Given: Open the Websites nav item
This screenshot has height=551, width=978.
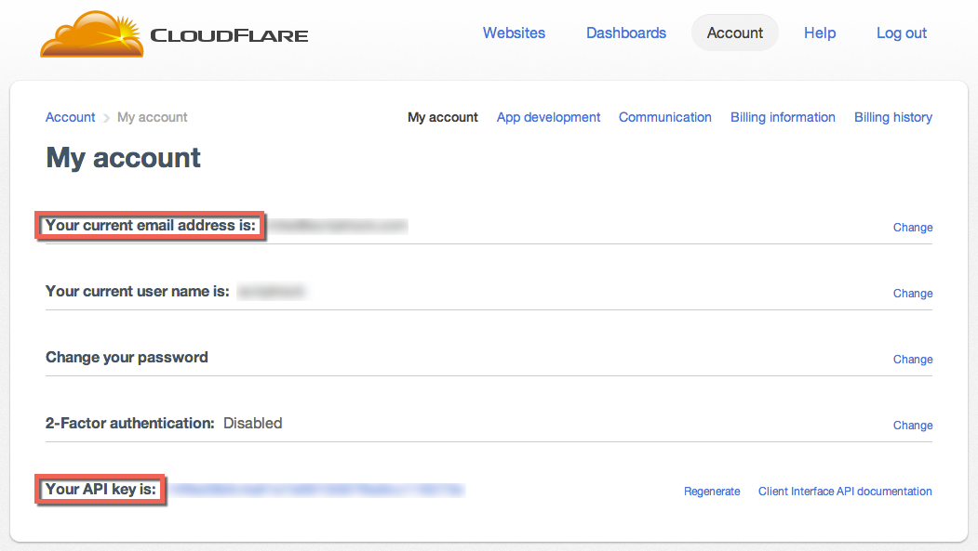Looking at the screenshot, I should tap(514, 33).
